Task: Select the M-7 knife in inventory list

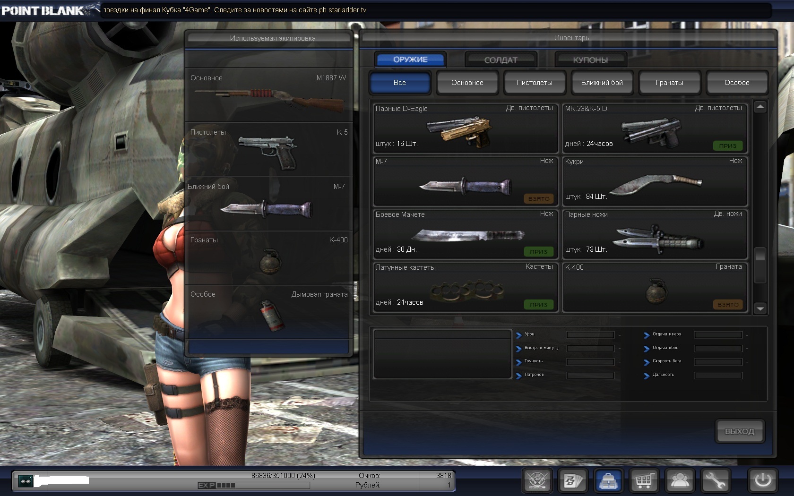Action: [466, 181]
